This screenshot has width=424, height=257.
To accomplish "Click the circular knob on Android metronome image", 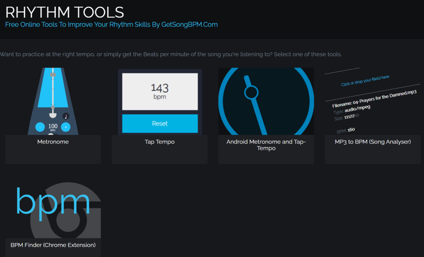I will coord(251,92).
